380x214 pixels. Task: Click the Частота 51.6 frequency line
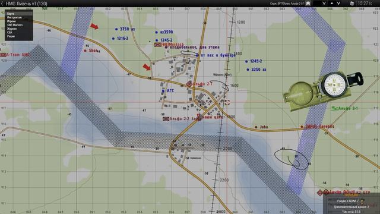tap(351, 212)
